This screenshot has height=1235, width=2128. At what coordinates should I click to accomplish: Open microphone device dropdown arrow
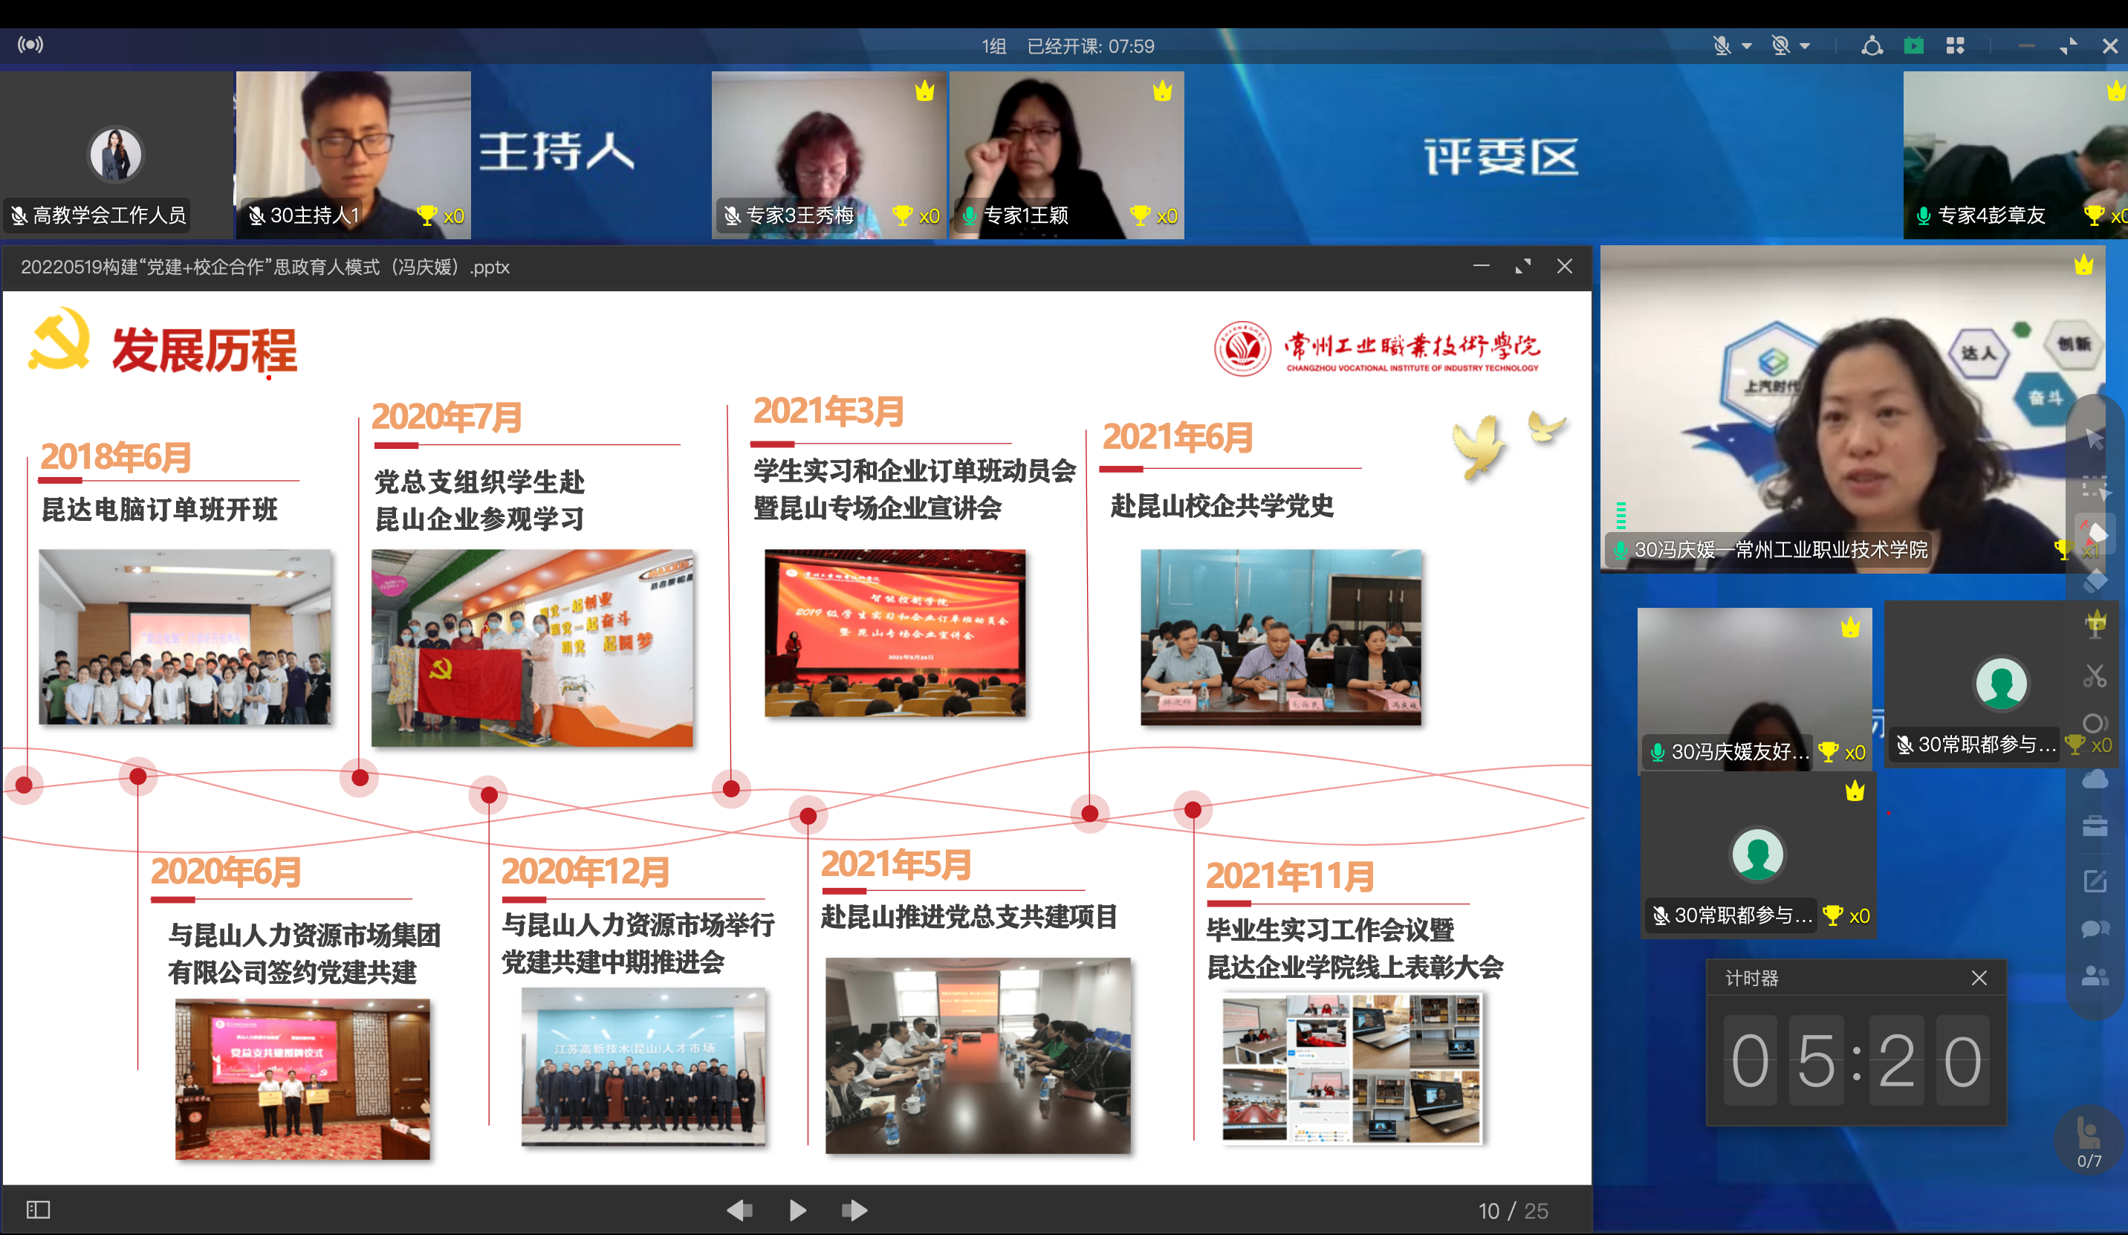pos(1746,47)
